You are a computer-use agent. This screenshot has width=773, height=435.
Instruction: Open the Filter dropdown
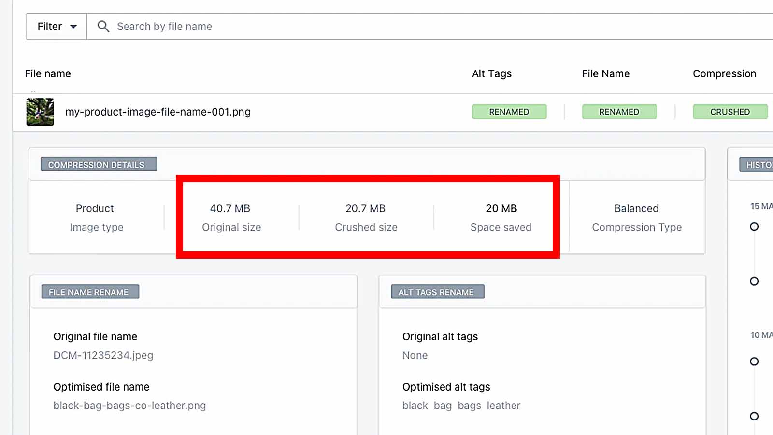[x=55, y=26]
